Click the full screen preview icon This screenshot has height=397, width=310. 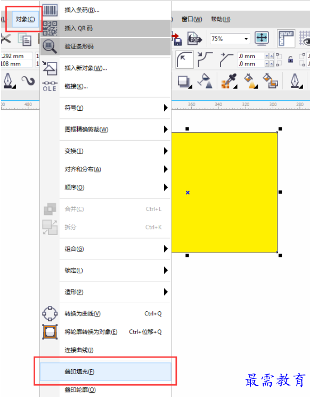[262, 38]
